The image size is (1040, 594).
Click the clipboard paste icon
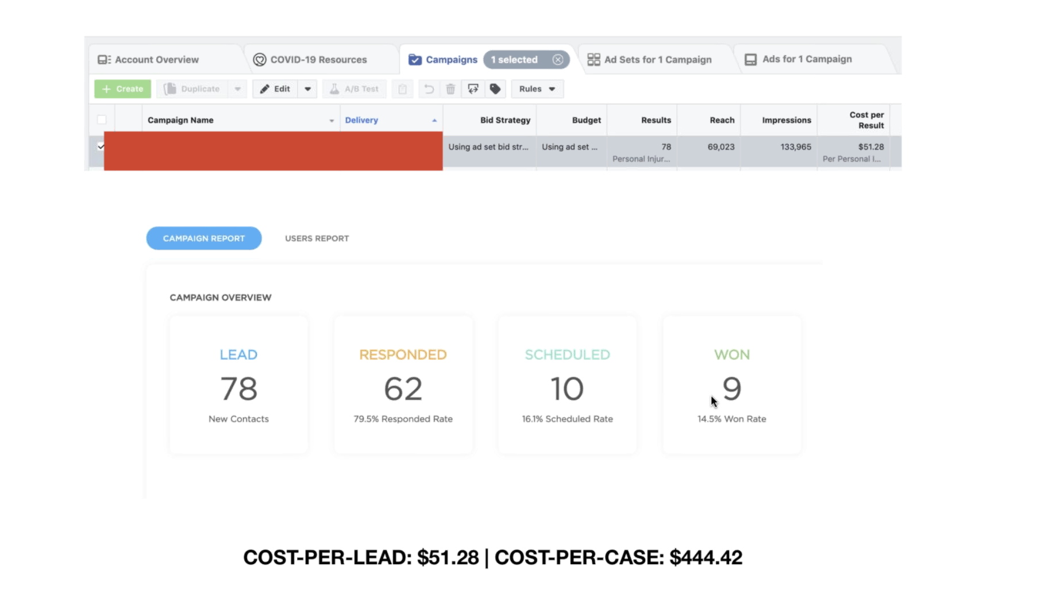(x=402, y=89)
